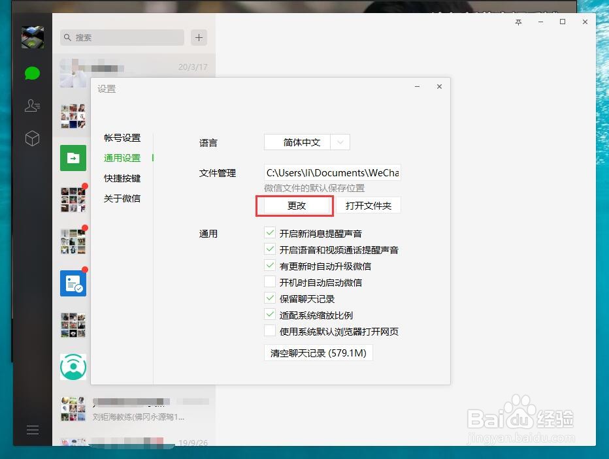This screenshot has height=459, width=609.
Task: Click the file save path combo box
Action: pyautogui.click(x=332, y=172)
